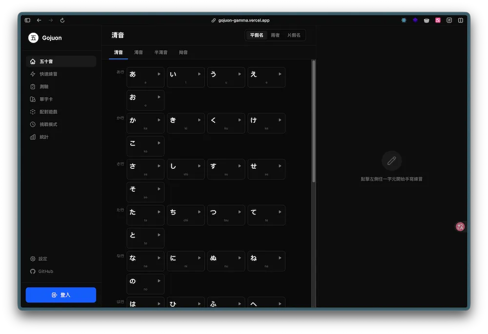Open 設定 settings with gear icon

click(x=43, y=259)
